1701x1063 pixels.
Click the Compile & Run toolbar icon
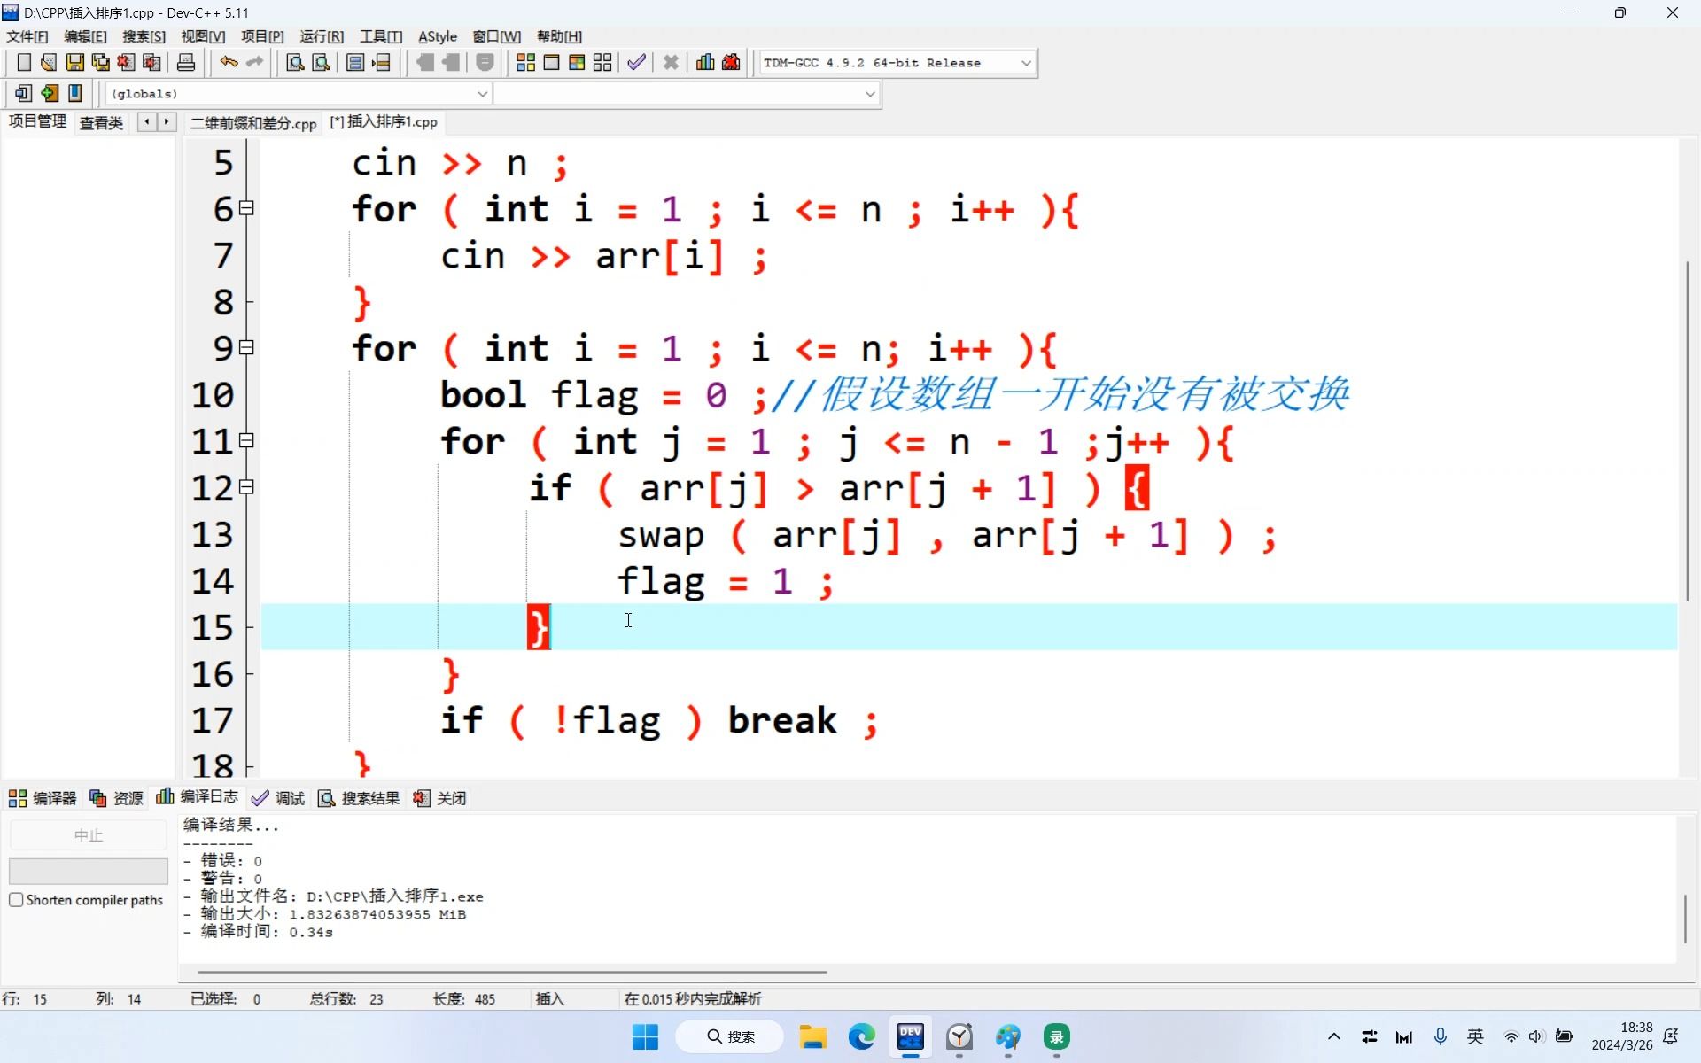tap(577, 63)
